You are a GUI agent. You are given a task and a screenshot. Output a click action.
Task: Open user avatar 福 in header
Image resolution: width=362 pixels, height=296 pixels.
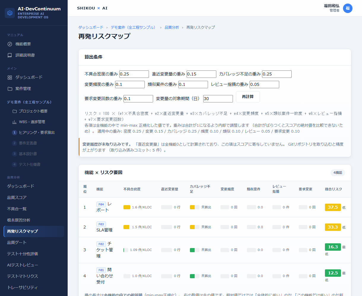pyautogui.click(x=348, y=8)
